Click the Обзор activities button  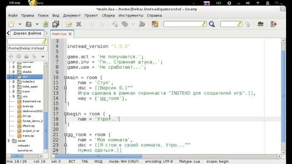(x=15, y=3)
